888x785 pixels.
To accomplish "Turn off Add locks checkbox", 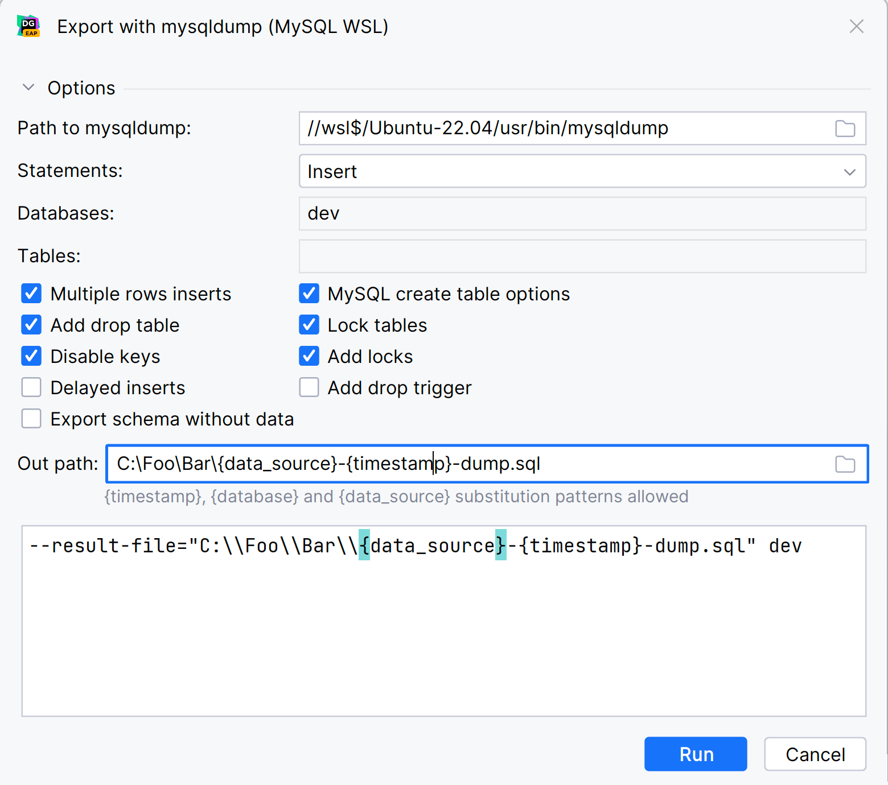I will click(x=309, y=357).
